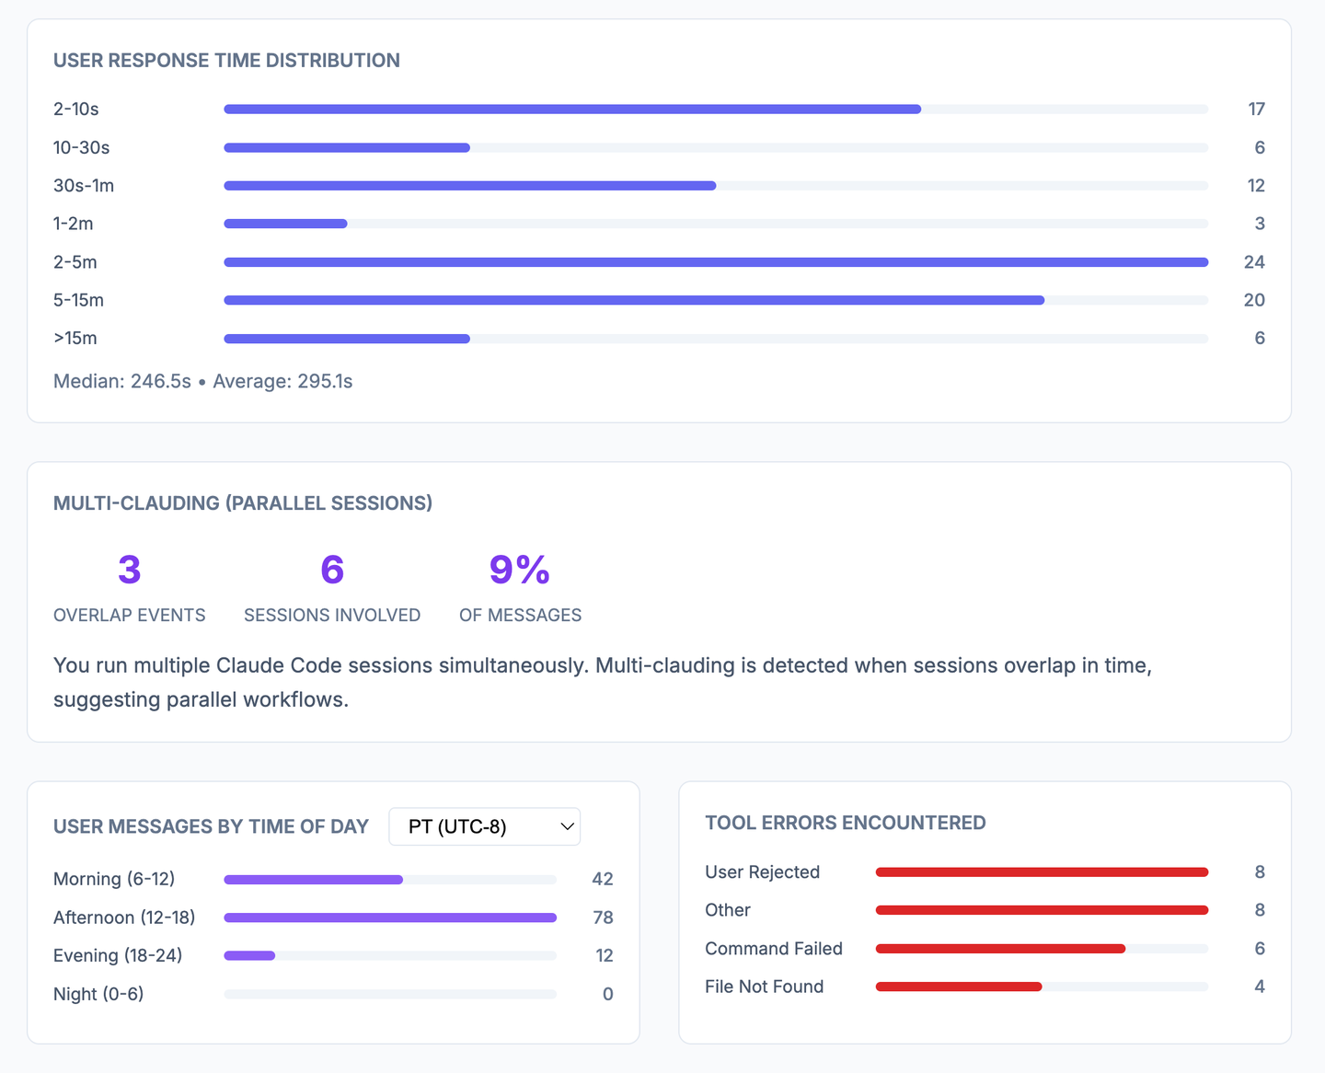Click the Afternoon (12-18) purple bar

coord(390,917)
